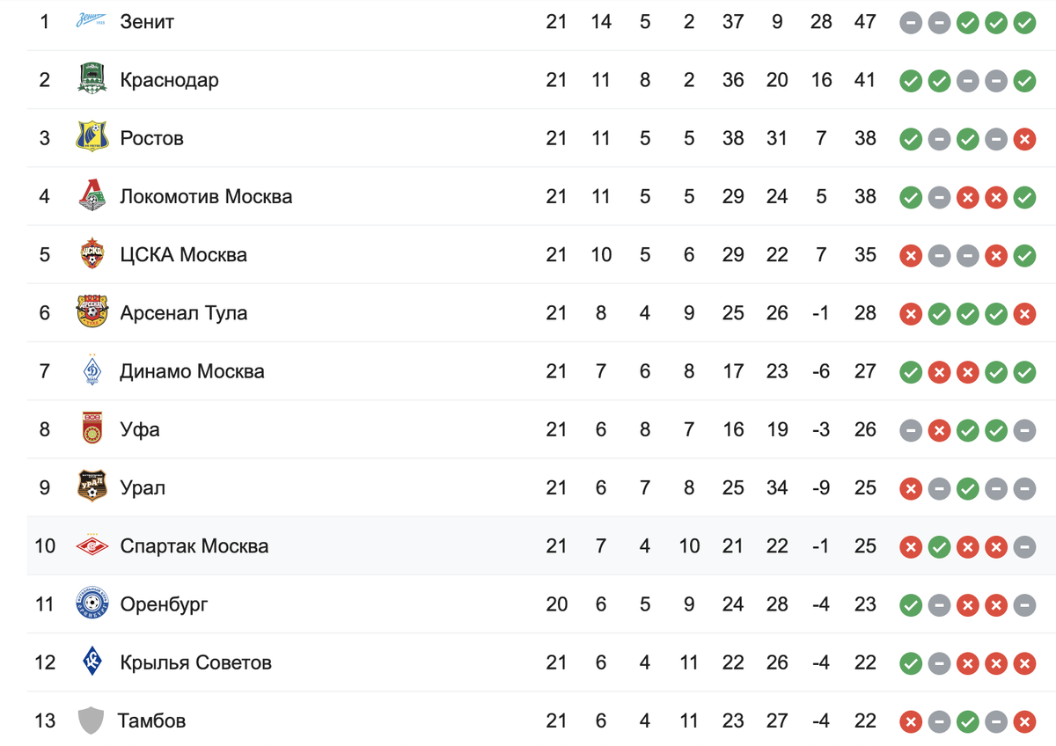
Task: Go to the Крылья Советов team page
Action: [195, 662]
